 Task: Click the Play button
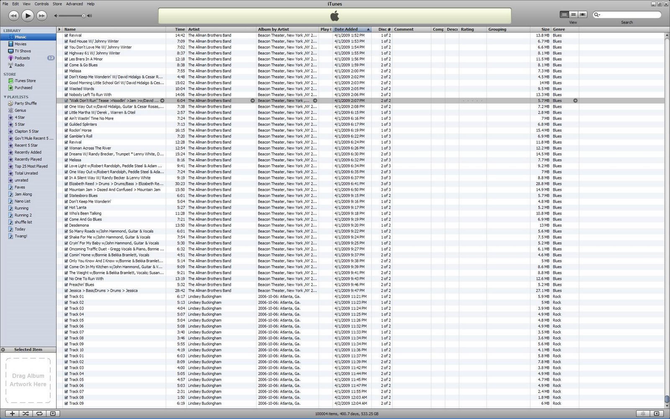[28, 16]
